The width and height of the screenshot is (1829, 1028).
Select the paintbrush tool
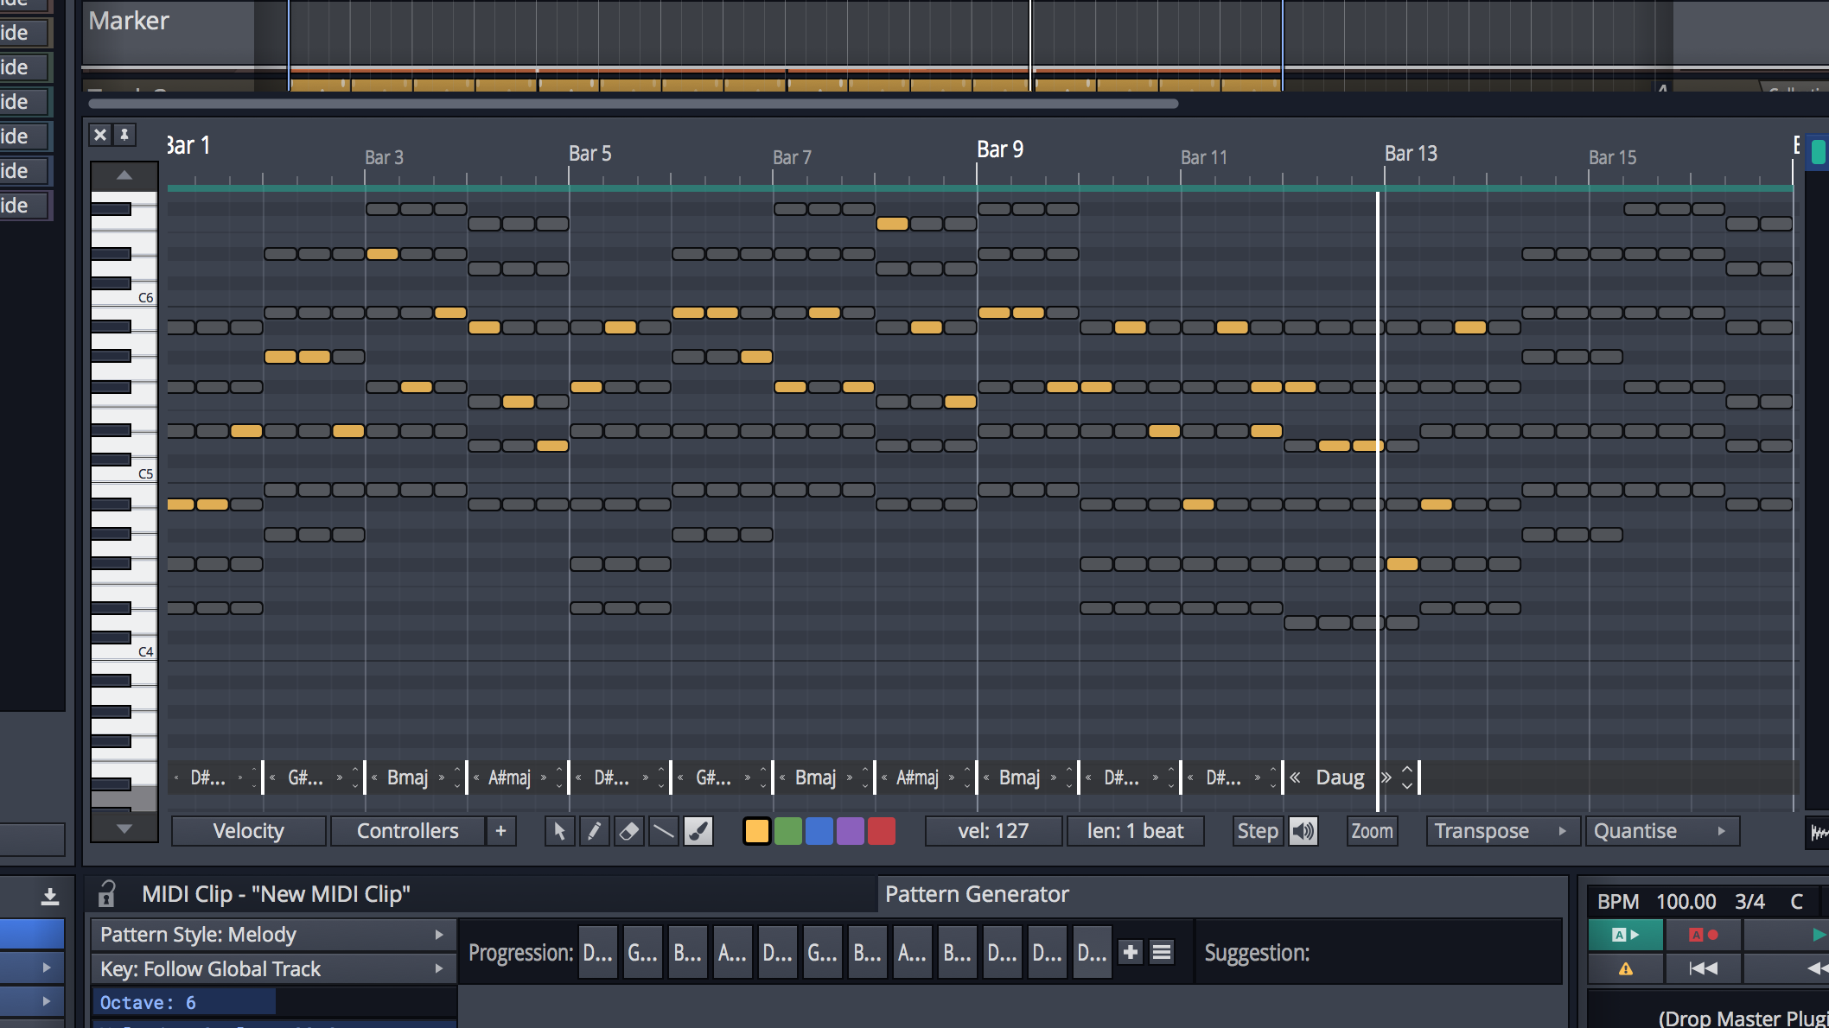[x=698, y=831]
